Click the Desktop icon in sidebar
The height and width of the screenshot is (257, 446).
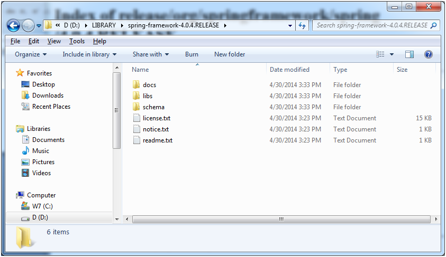tap(25, 84)
